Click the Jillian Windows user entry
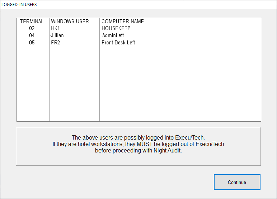 pyautogui.click(x=57, y=35)
